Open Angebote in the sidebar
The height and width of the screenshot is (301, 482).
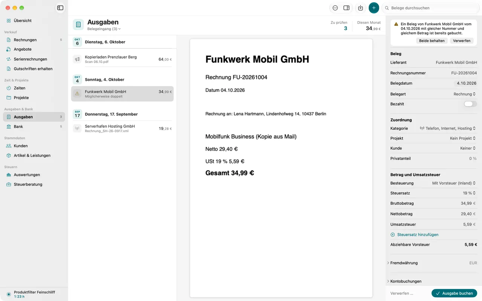click(34, 49)
